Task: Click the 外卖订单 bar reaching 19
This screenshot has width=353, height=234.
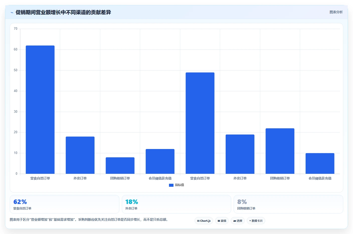Action: click(240, 154)
